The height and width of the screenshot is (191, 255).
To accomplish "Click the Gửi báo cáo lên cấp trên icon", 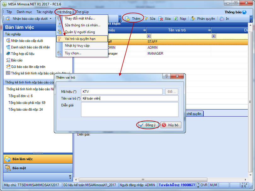I will tap(8, 67).
